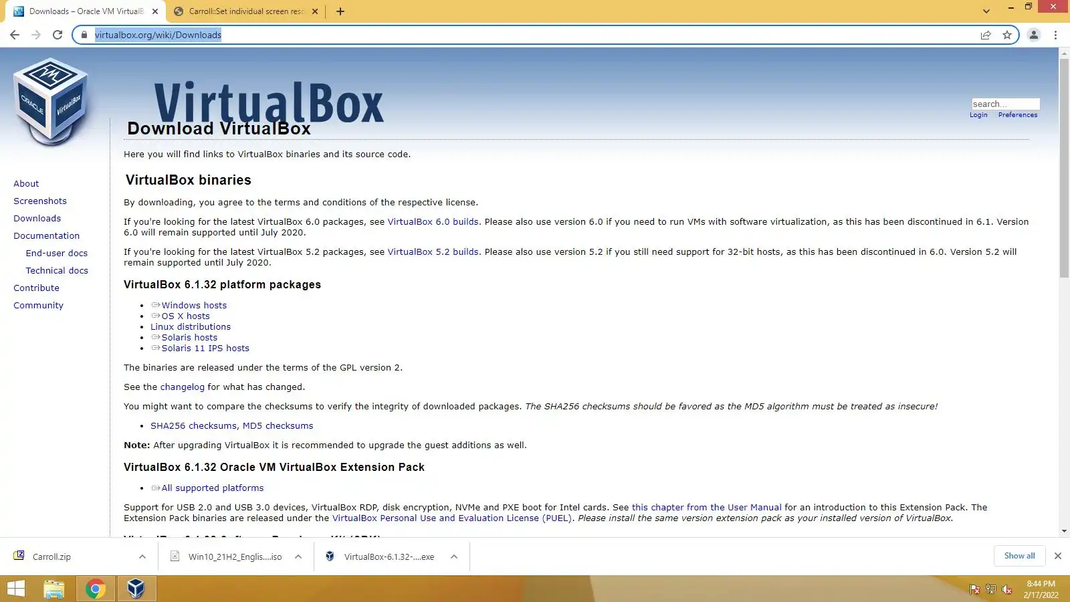
Task: Open the Windows Start button
Action: tap(16, 589)
